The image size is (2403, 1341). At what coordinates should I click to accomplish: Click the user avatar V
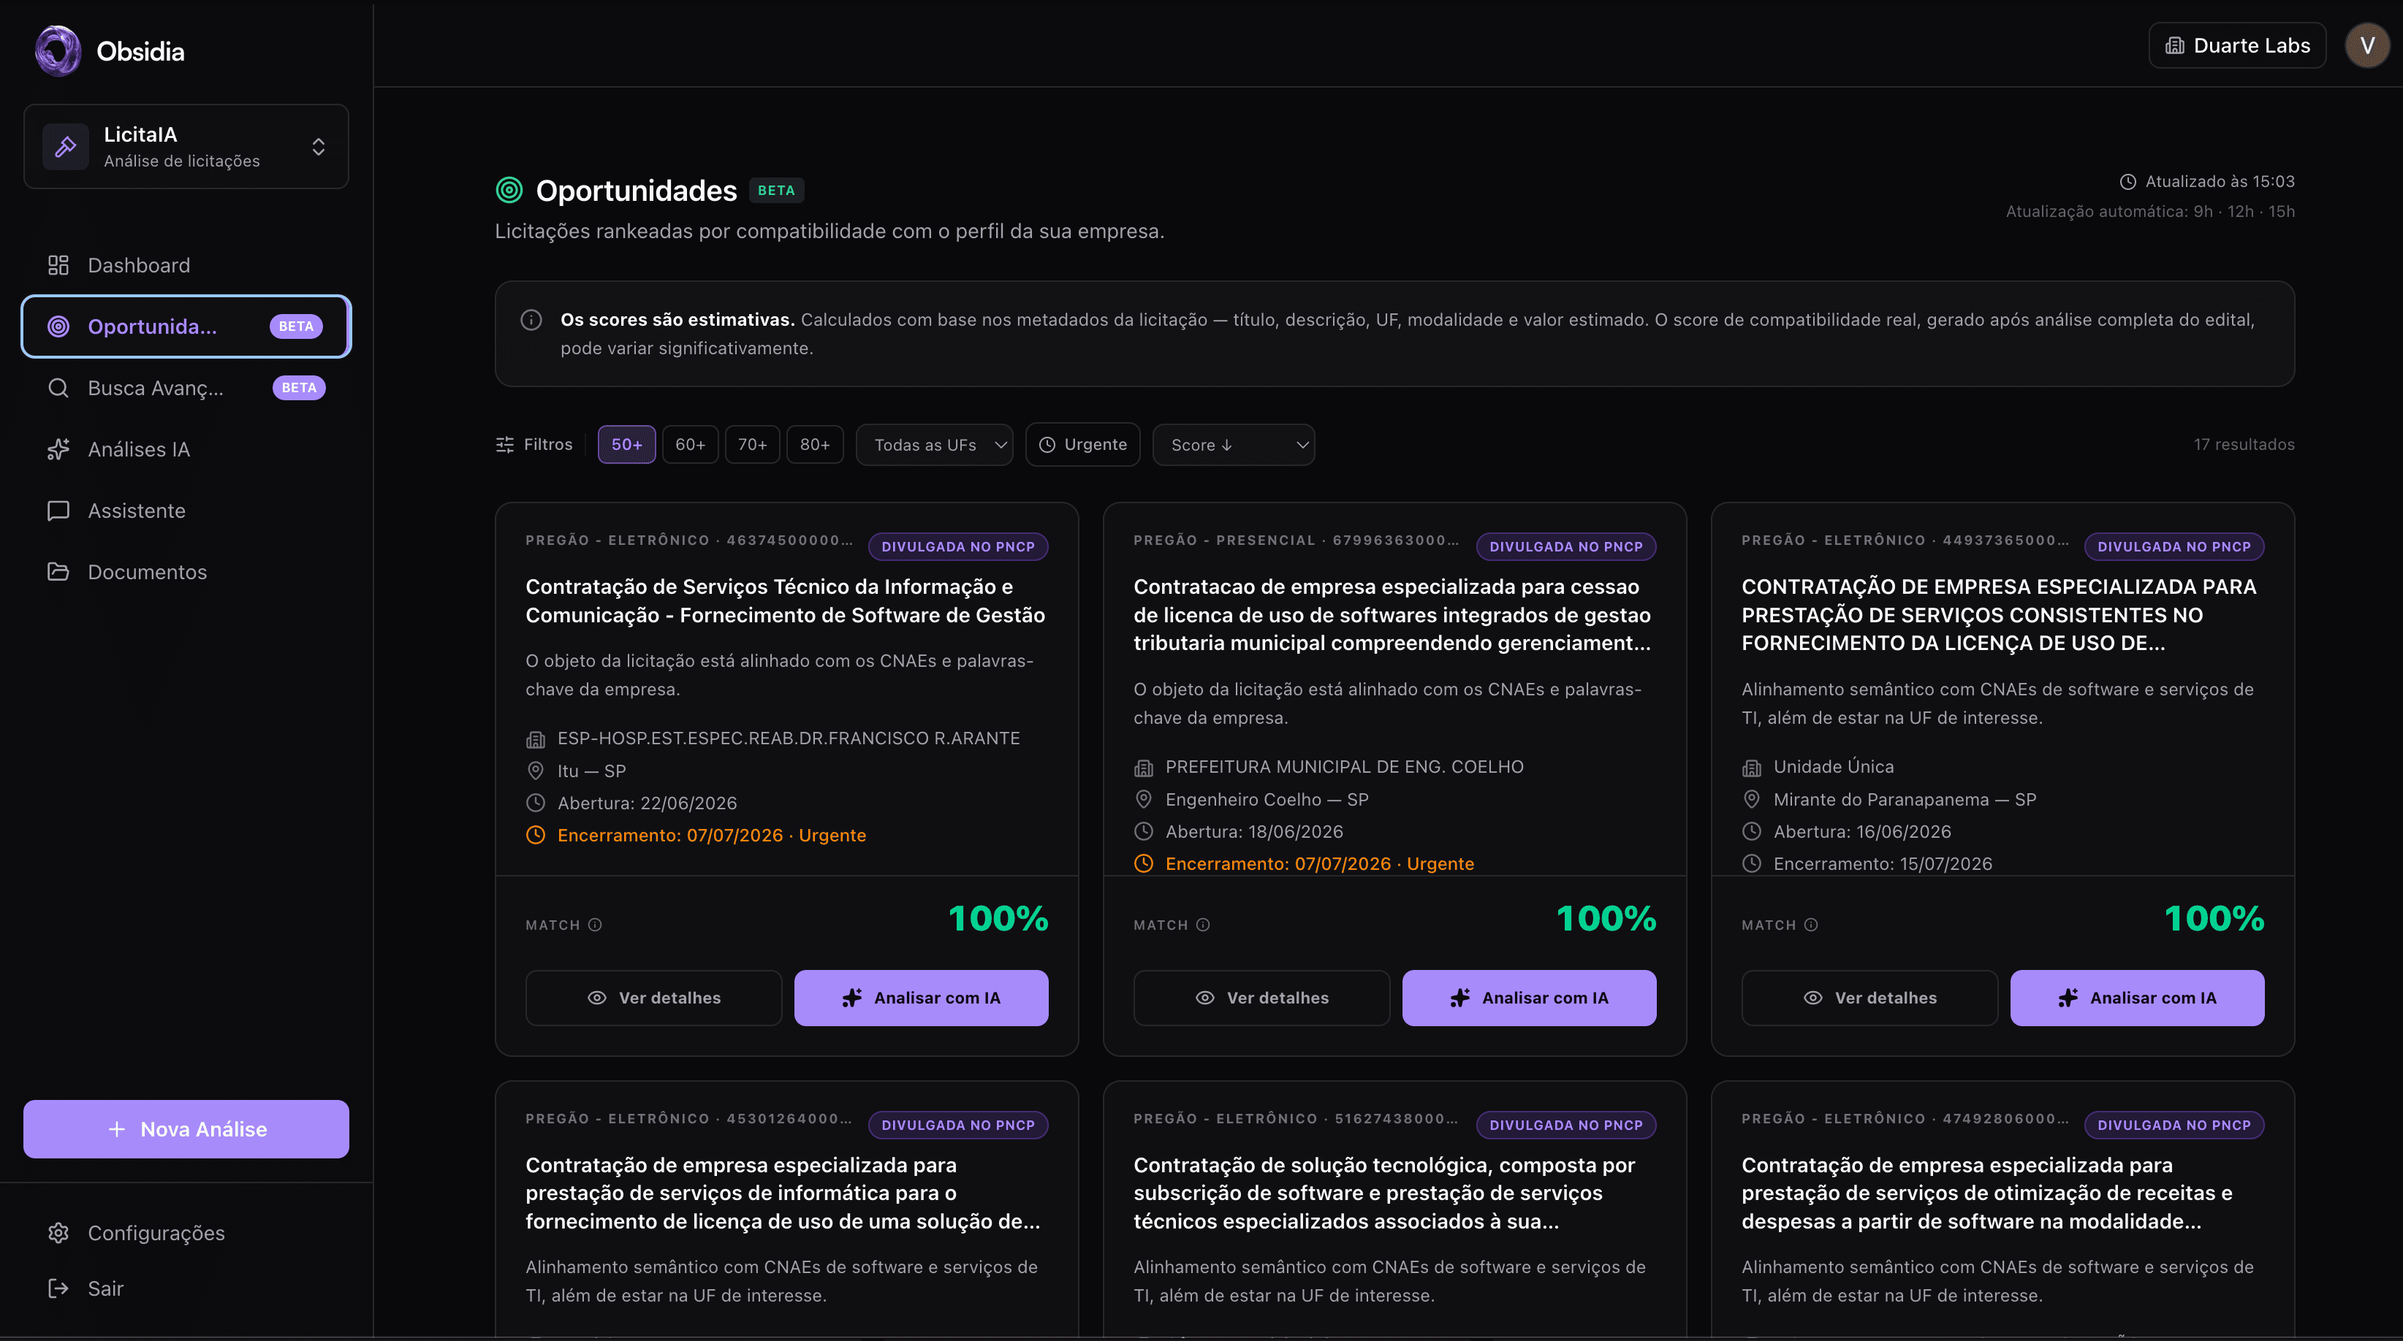(2366, 46)
